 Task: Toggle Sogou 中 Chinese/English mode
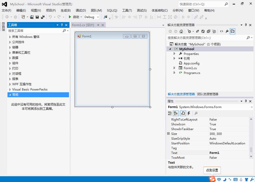[219, 179]
